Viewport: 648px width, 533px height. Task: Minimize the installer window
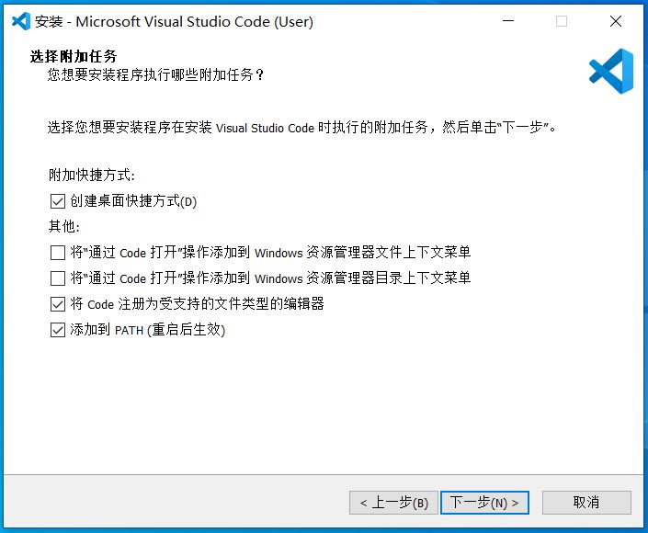click(507, 21)
